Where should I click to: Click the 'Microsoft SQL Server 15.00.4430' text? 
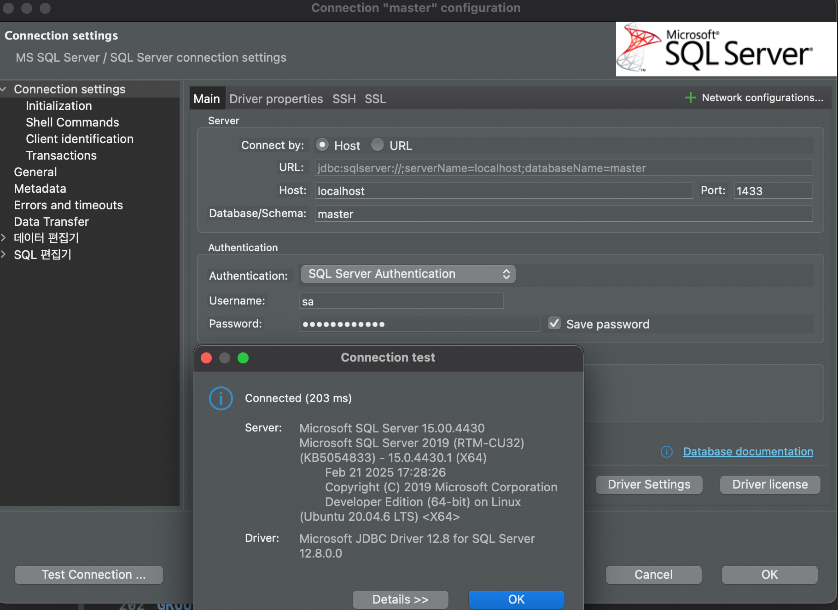coord(392,428)
